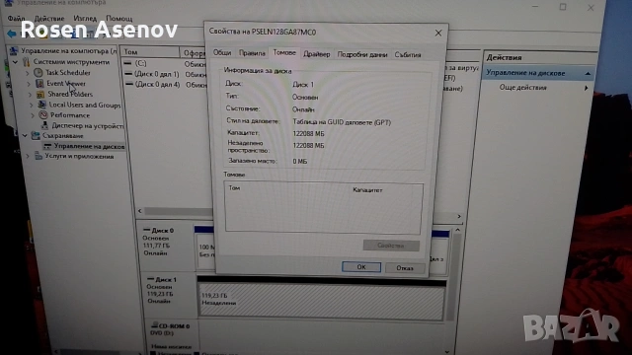Viewport: 632px width, 355px height.
Task: Click the Отказ button
Action: click(x=404, y=267)
